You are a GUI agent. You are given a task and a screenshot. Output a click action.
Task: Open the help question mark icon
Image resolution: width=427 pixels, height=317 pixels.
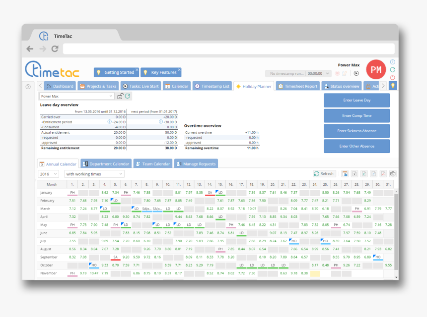click(x=393, y=62)
